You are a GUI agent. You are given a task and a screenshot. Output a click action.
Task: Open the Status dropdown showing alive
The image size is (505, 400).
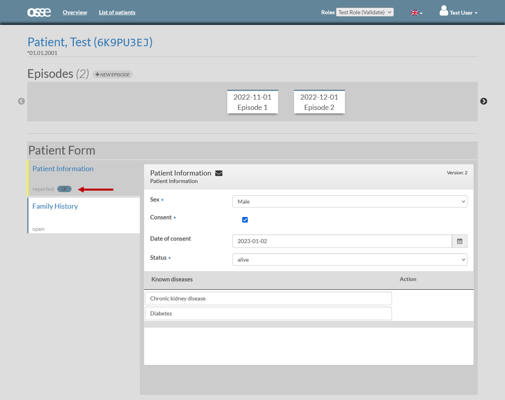pyautogui.click(x=350, y=260)
